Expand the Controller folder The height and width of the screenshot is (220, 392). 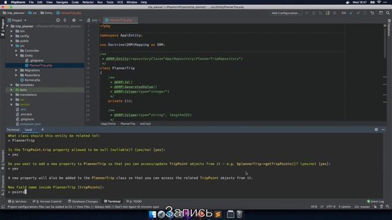click(x=17, y=51)
